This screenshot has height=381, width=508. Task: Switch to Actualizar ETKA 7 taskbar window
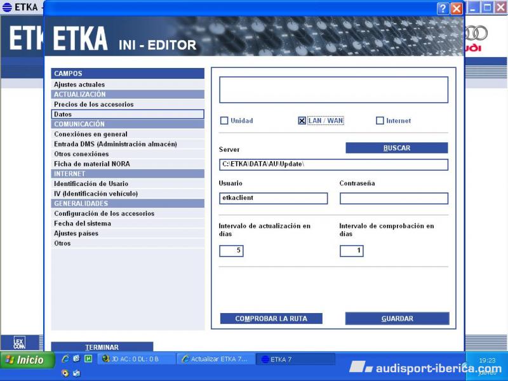tap(215, 359)
